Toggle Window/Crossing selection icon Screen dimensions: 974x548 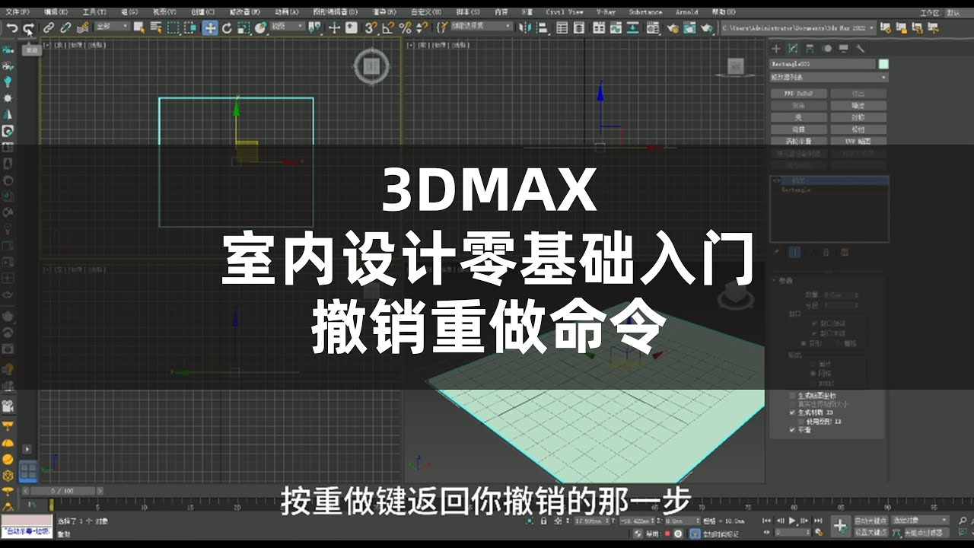click(x=190, y=27)
